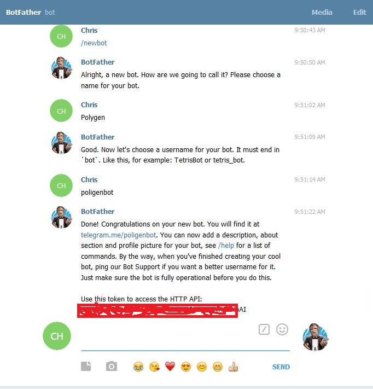Open the bot commands slash icon
The image size is (373, 389).
(x=264, y=329)
